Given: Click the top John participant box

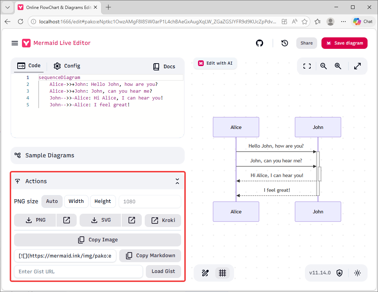Looking at the screenshot, I should (x=318, y=127).
